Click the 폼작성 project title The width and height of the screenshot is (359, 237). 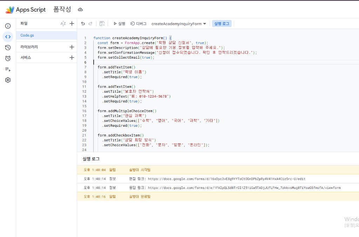click(x=62, y=9)
